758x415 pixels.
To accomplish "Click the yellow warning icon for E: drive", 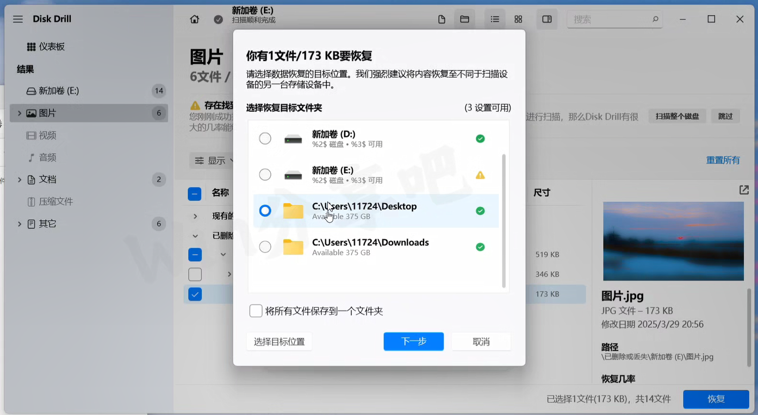I will (x=480, y=175).
